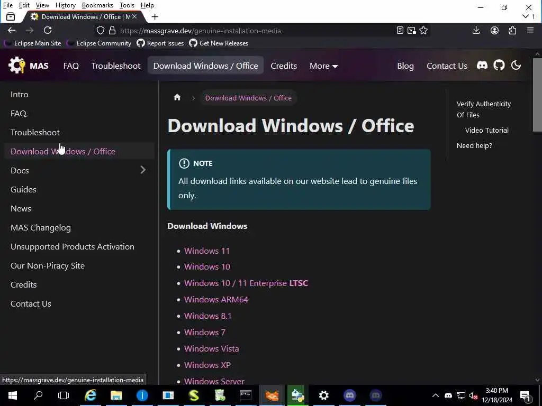Open the Windows ARM64 download link
Screen dimensions: 542x406
click(x=216, y=299)
